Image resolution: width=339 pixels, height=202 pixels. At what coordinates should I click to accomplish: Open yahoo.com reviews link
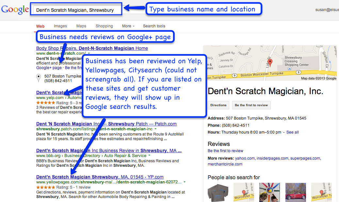click(245, 158)
